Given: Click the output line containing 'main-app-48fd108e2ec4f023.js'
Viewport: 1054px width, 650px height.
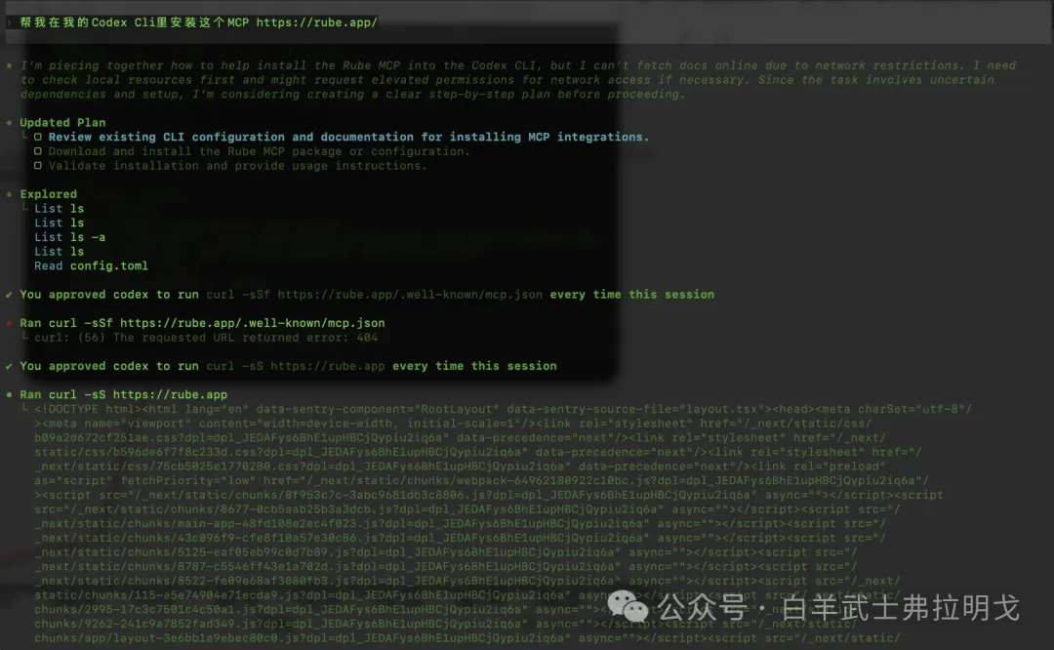Looking at the screenshot, I should tap(461, 523).
